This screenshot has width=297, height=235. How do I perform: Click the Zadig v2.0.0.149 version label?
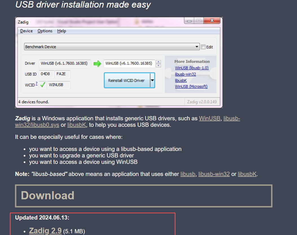(202, 102)
